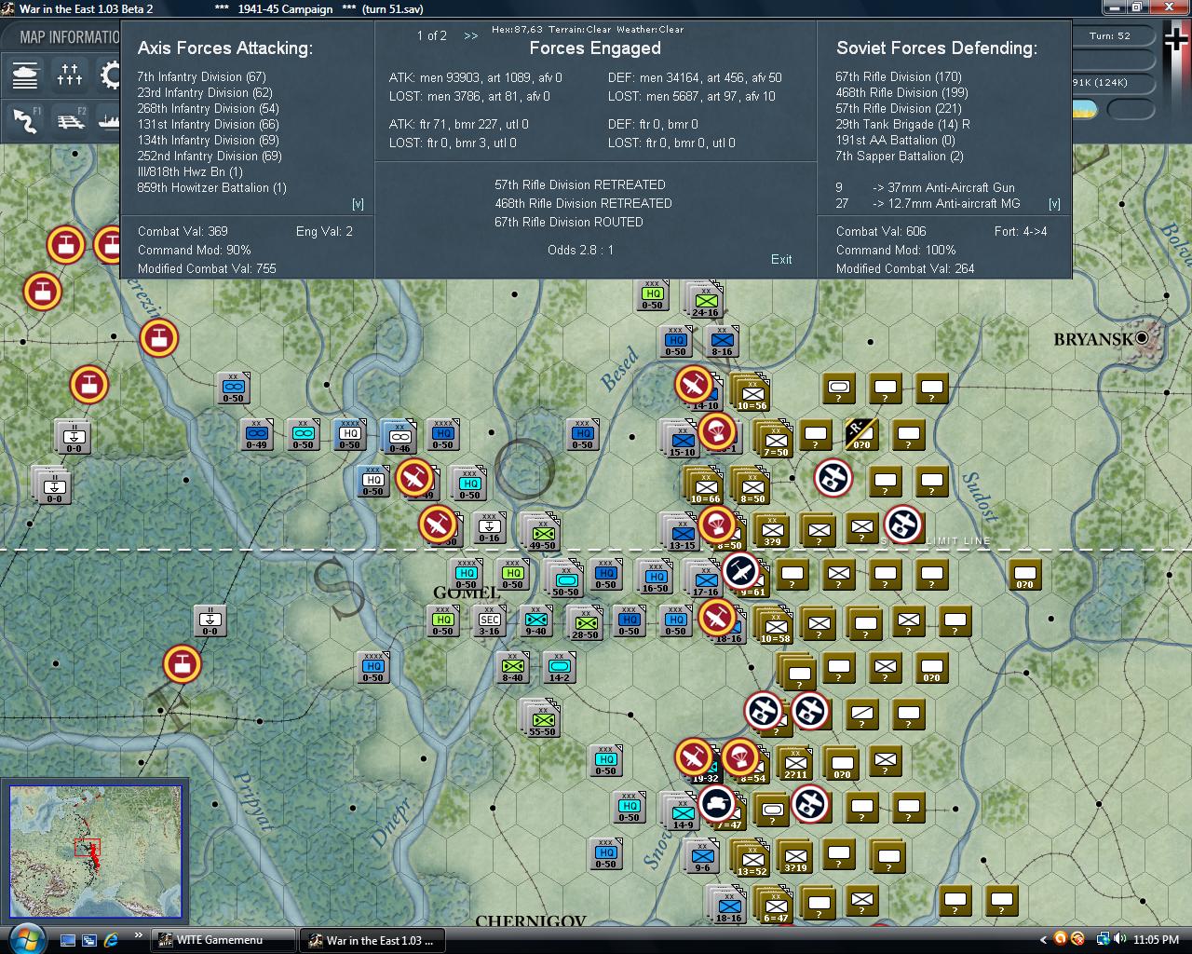The width and height of the screenshot is (1192, 954).
Task: Select the ship transport mode icon
Action: 110,119
